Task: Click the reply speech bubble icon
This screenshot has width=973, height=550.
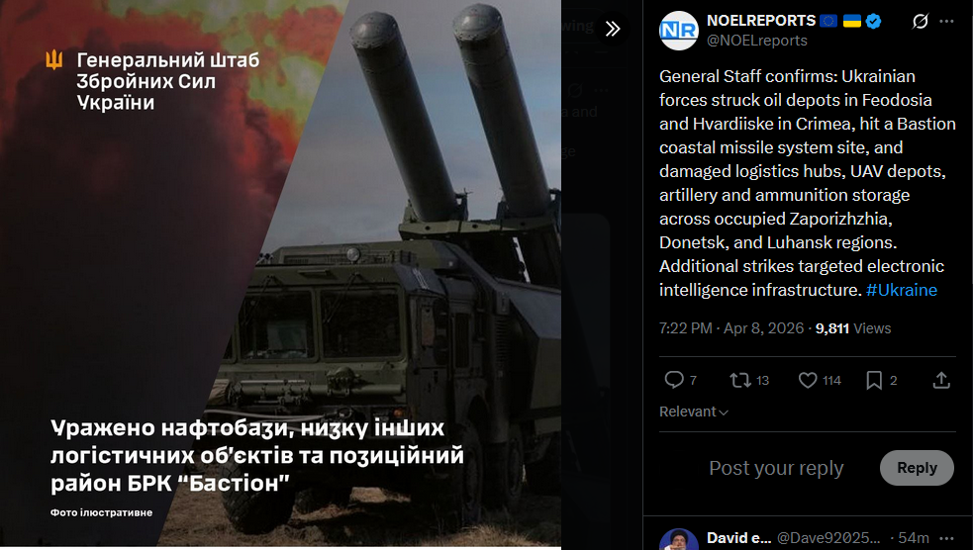Action: coord(674,380)
